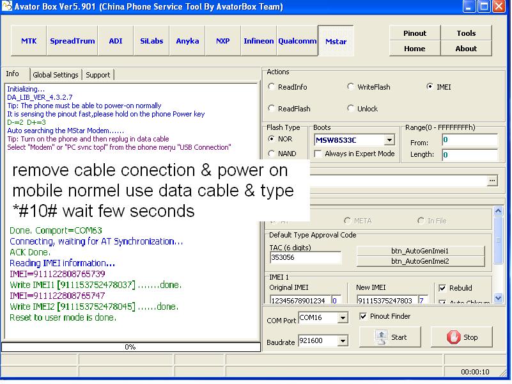Open the Support tab
The image size is (512, 384).
click(98, 75)
